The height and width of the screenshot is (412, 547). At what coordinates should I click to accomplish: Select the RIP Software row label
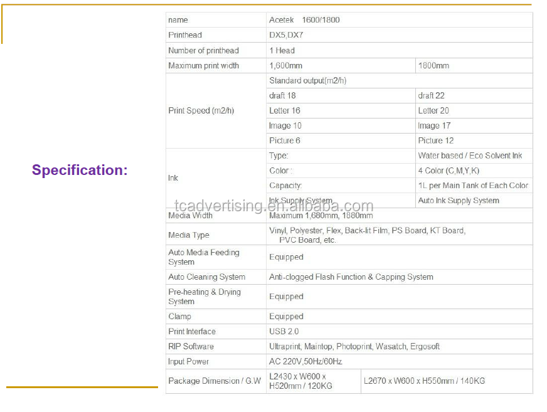191,346
